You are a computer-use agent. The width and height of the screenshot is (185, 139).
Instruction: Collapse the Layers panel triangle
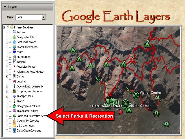[5, 7]
